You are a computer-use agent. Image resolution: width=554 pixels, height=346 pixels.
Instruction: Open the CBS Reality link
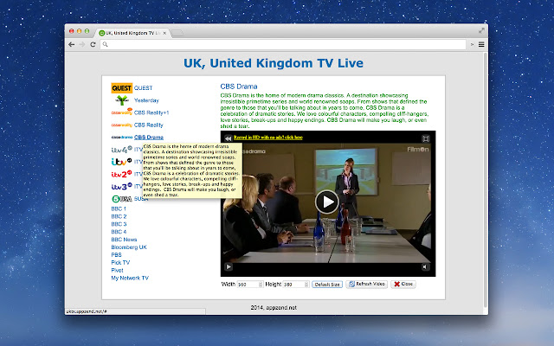148,125
